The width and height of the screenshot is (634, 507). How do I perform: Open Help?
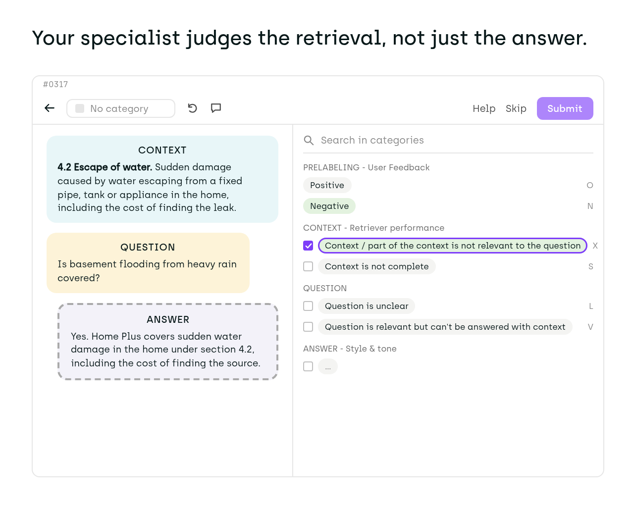pos(484,108)
